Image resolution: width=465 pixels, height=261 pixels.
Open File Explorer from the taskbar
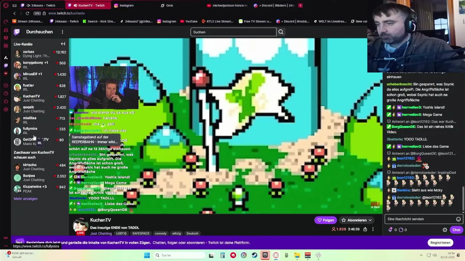coord(297,255)
